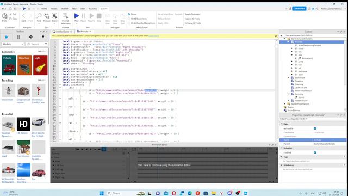Image resolution: width=348 pixels, height=196 pixels.
Task: Click the Collaborate button
Action: click(x=299, y=9)
